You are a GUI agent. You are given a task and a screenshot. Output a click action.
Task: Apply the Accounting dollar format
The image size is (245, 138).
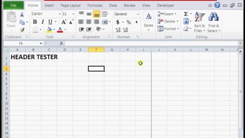click(118, 22)
